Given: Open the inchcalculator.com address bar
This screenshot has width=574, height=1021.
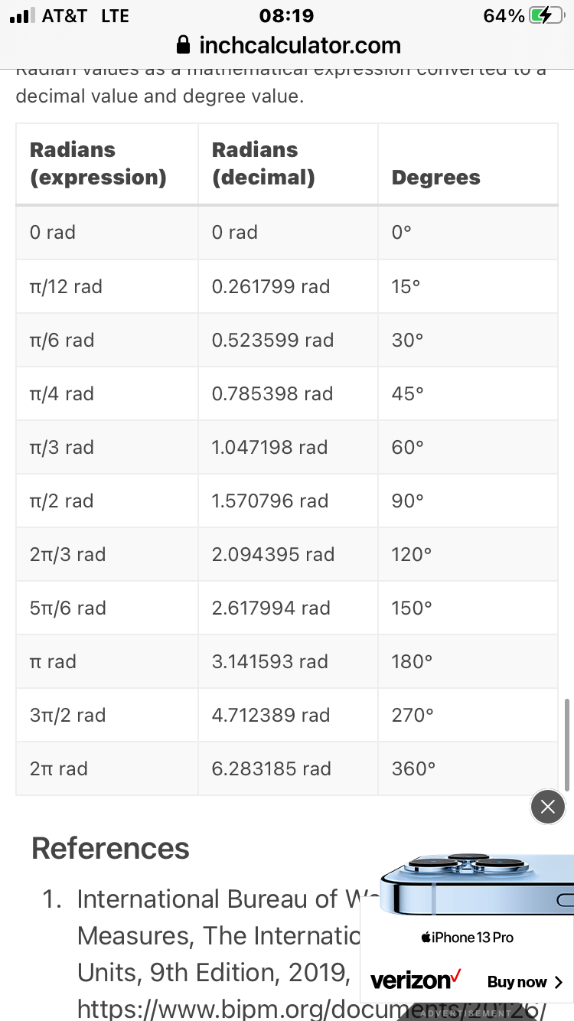Looking at the screenshot, I should tap(287, 45).
